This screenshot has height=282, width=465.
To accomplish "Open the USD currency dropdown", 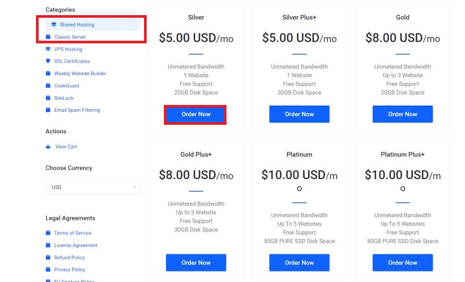I will (92, 187).
